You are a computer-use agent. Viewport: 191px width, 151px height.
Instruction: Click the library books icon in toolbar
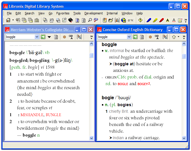tap(37, 20)
